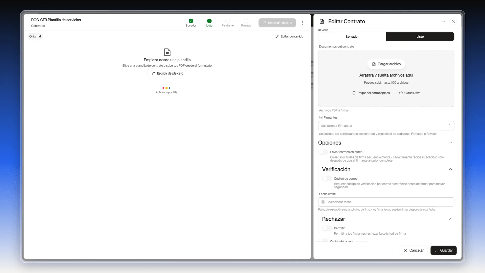Viewport: 485px width, 273px height.
Task: Enable the Enviar correos en orden switch
Action: point(323,152)
